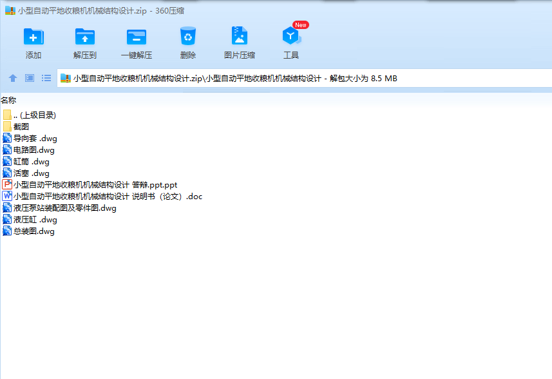Select the file 活塞 .dwg

pyautogui.click(x=26, y=173)
